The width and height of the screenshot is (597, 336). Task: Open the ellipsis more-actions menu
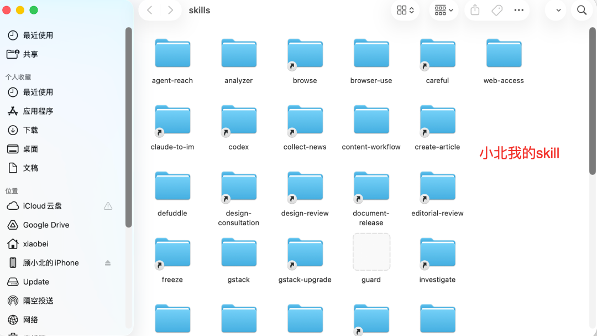tap(519, 11)
